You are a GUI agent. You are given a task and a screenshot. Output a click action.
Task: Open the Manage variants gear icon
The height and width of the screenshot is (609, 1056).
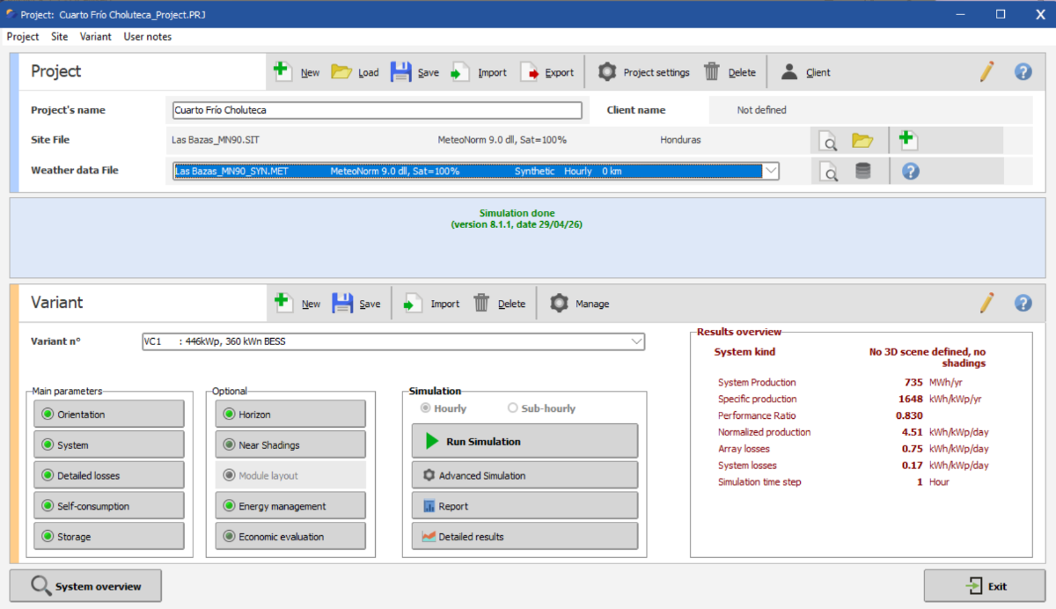[560, 304]
